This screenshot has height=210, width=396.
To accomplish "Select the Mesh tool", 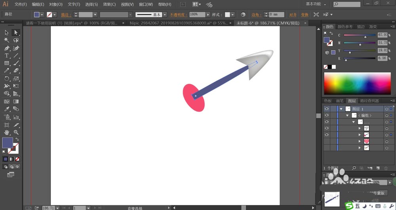I will 7,101.
